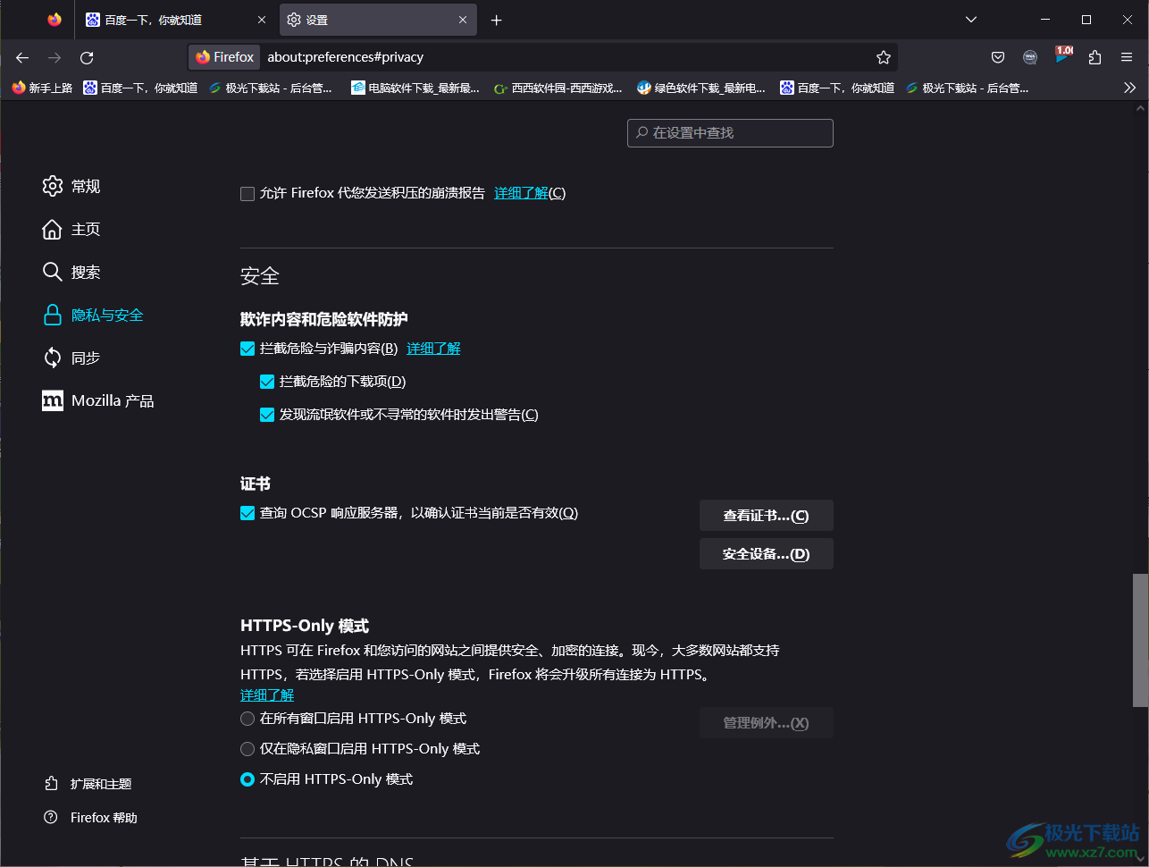The height and width of the screenshot is (867, 1149).
Task: Close the 设置 tab
Action: click(464, 20)
